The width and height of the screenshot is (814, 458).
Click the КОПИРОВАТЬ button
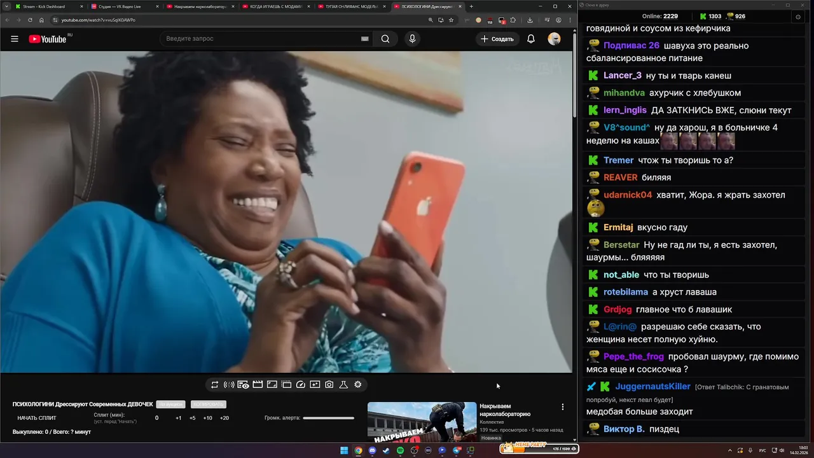pyautogui.click(x=209, y=405)
